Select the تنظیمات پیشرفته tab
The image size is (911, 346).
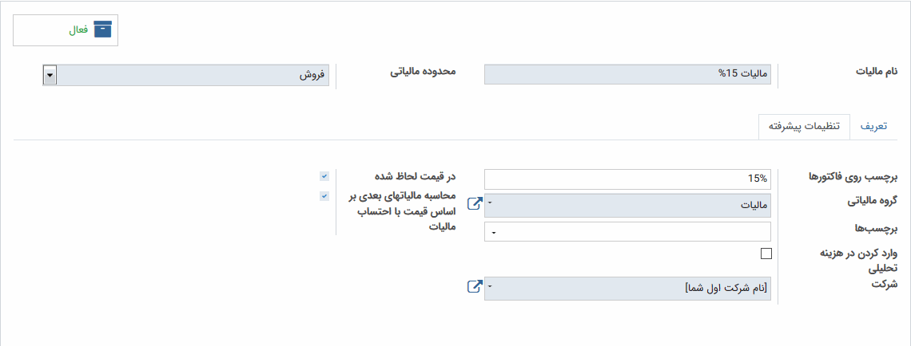click(x=804, y=128)
